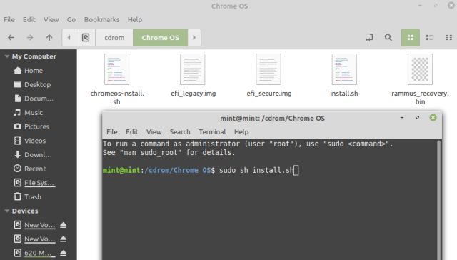Click the right path bar scroll arrow
Viewport: 457px width, 260px height.
coord(194,38)
